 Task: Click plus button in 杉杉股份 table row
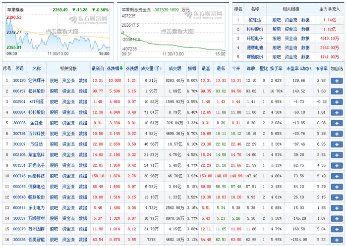pos(337,112)
